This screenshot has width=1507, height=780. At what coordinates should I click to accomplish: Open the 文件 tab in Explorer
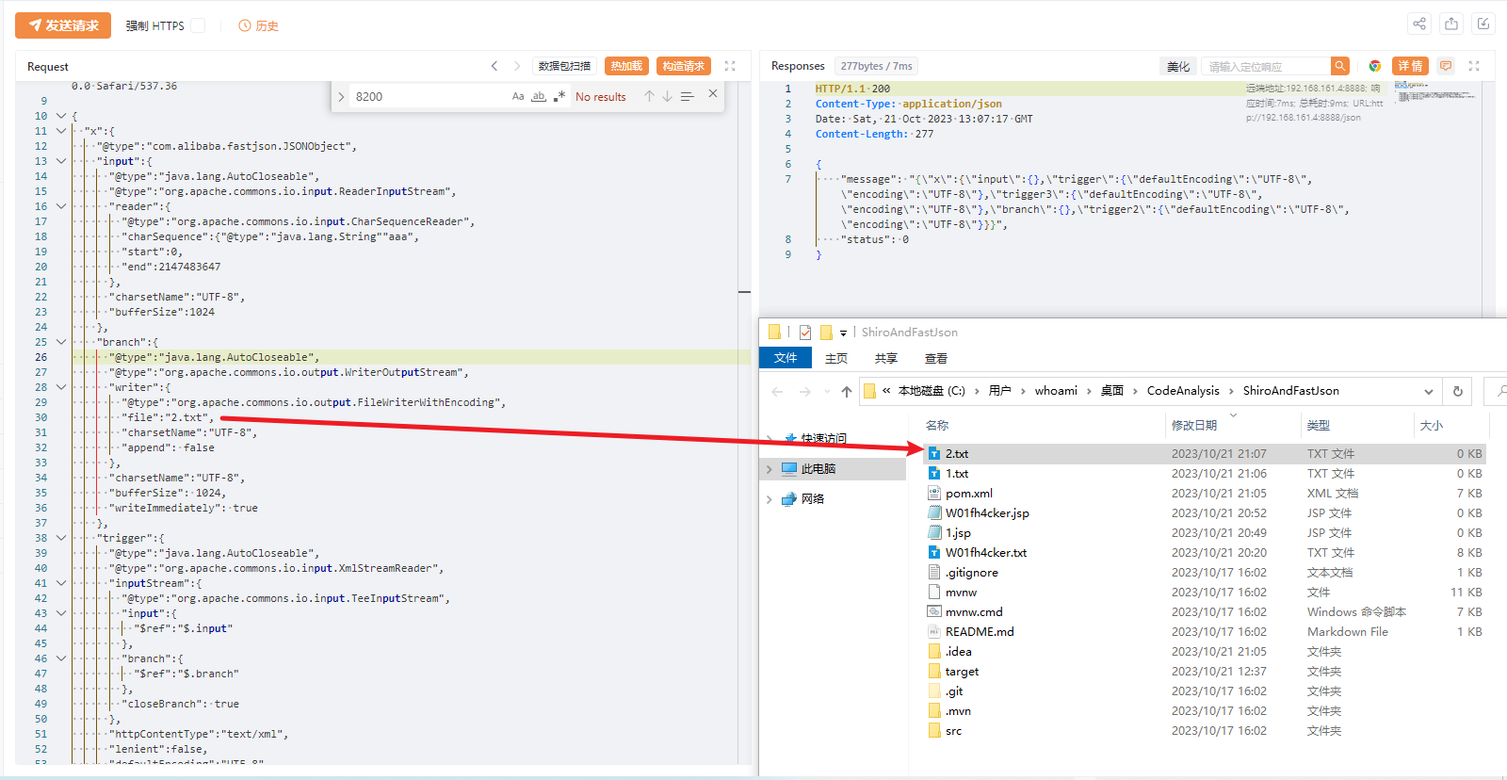[786, 358]
